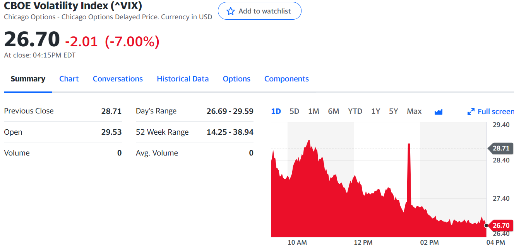Screen dimensions: 514x247
Task: Open the Options tab
Action: 236,79
